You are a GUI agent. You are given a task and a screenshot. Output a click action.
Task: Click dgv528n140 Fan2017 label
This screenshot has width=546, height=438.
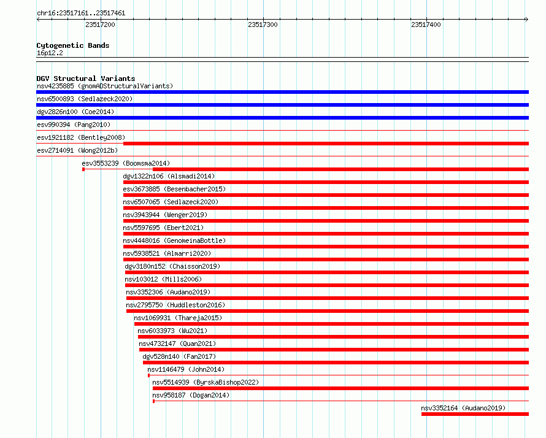[179, 356]
